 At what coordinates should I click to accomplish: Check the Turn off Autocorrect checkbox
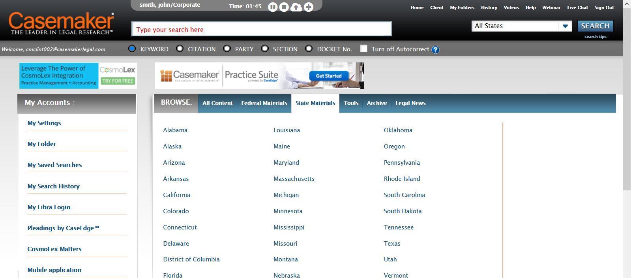pyautogui.click(x=364, y=49)
